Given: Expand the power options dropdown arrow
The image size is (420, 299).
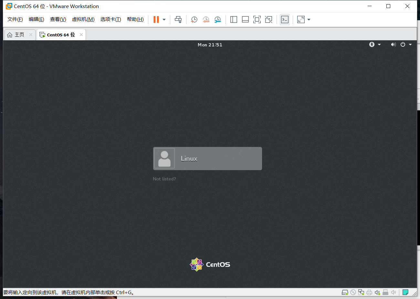Looking at the screenshot, I should (164, 20).
